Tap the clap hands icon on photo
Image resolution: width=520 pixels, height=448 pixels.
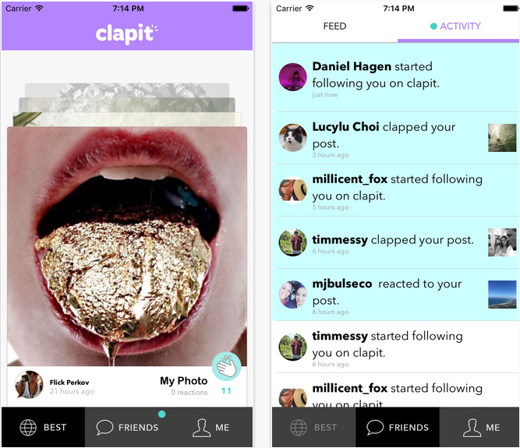[227, 366]
